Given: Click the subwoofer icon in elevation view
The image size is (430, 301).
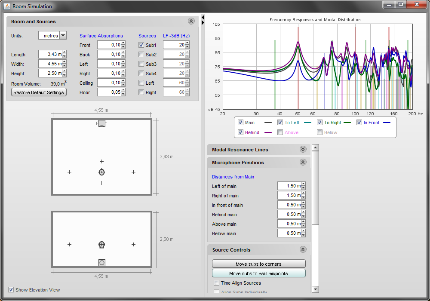Looking at the screenshot, I should 102,263.
